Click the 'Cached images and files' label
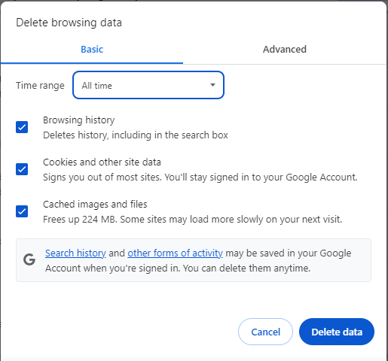Image resolution: width=388 pixels, height=361 pixels. click(95, 205)
